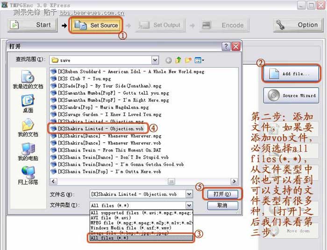Click the horizontal scrollbar thumb

[x=171, y=181]
